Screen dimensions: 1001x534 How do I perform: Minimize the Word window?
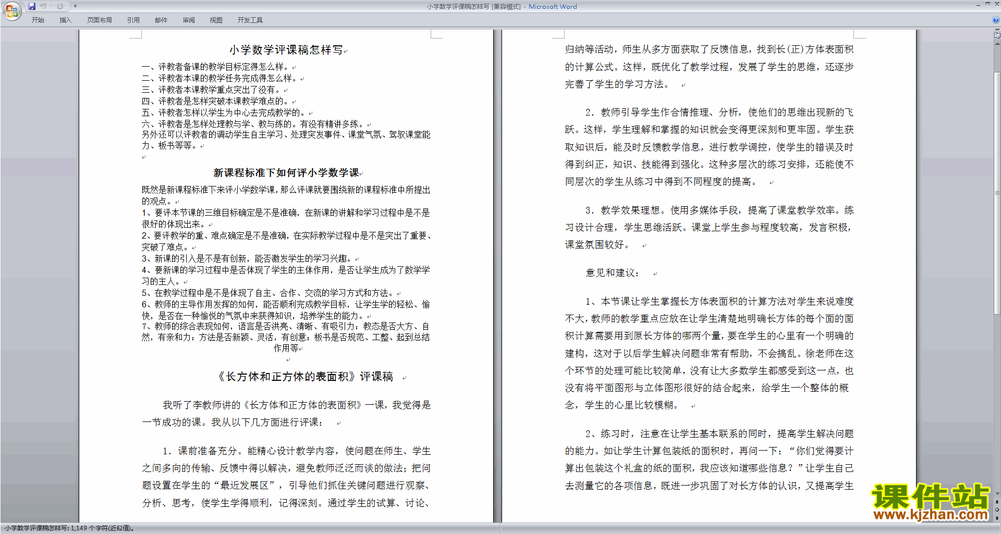pos(978,5)
